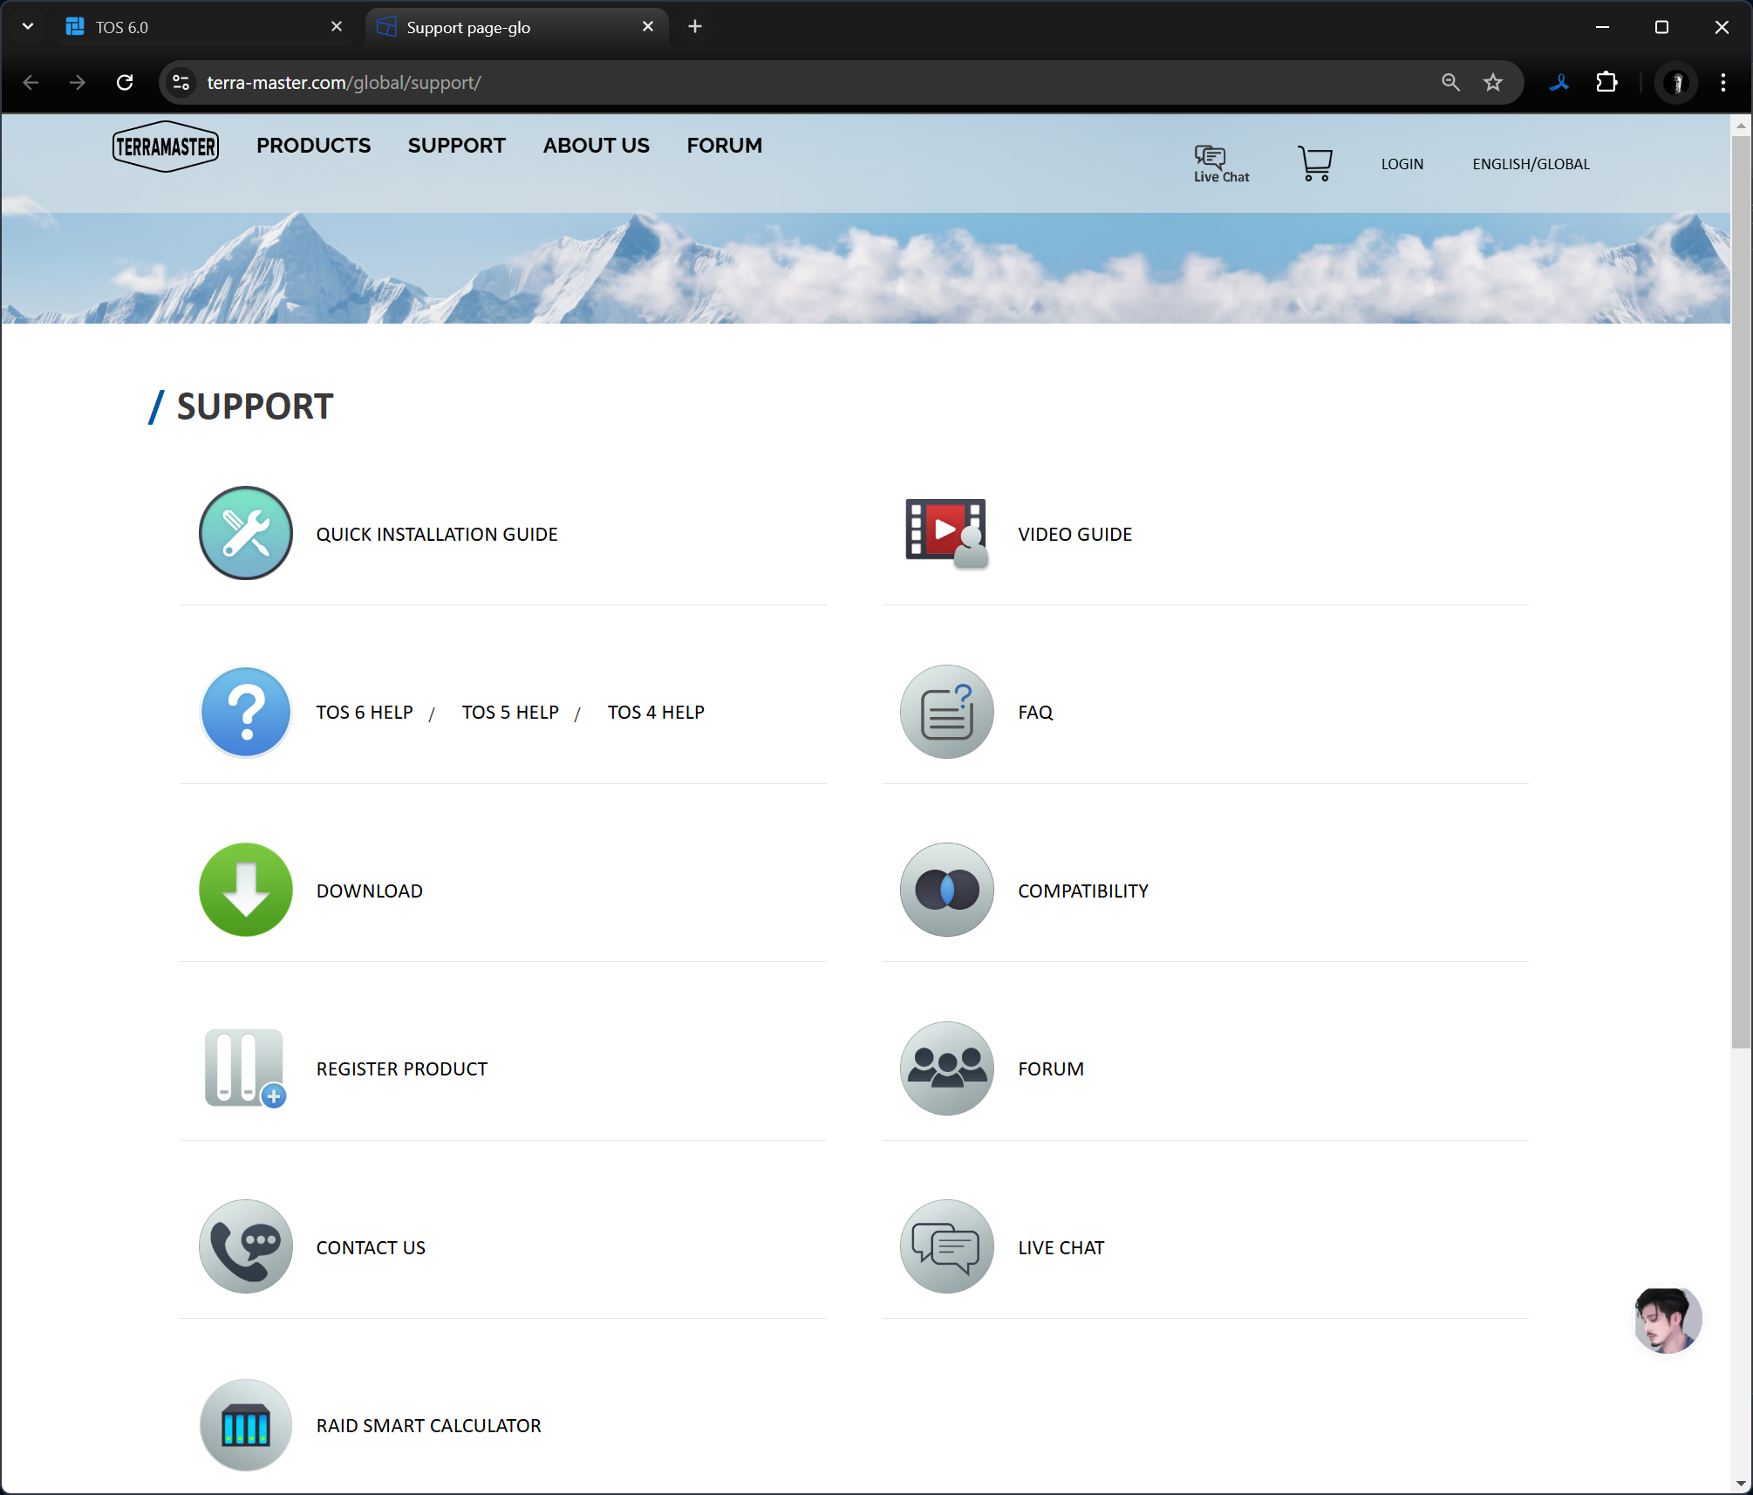Click the LOGIN link
The image size is (1753, 1495).
pos(1402,164)
